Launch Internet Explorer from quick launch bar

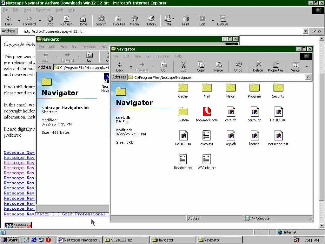34,240
